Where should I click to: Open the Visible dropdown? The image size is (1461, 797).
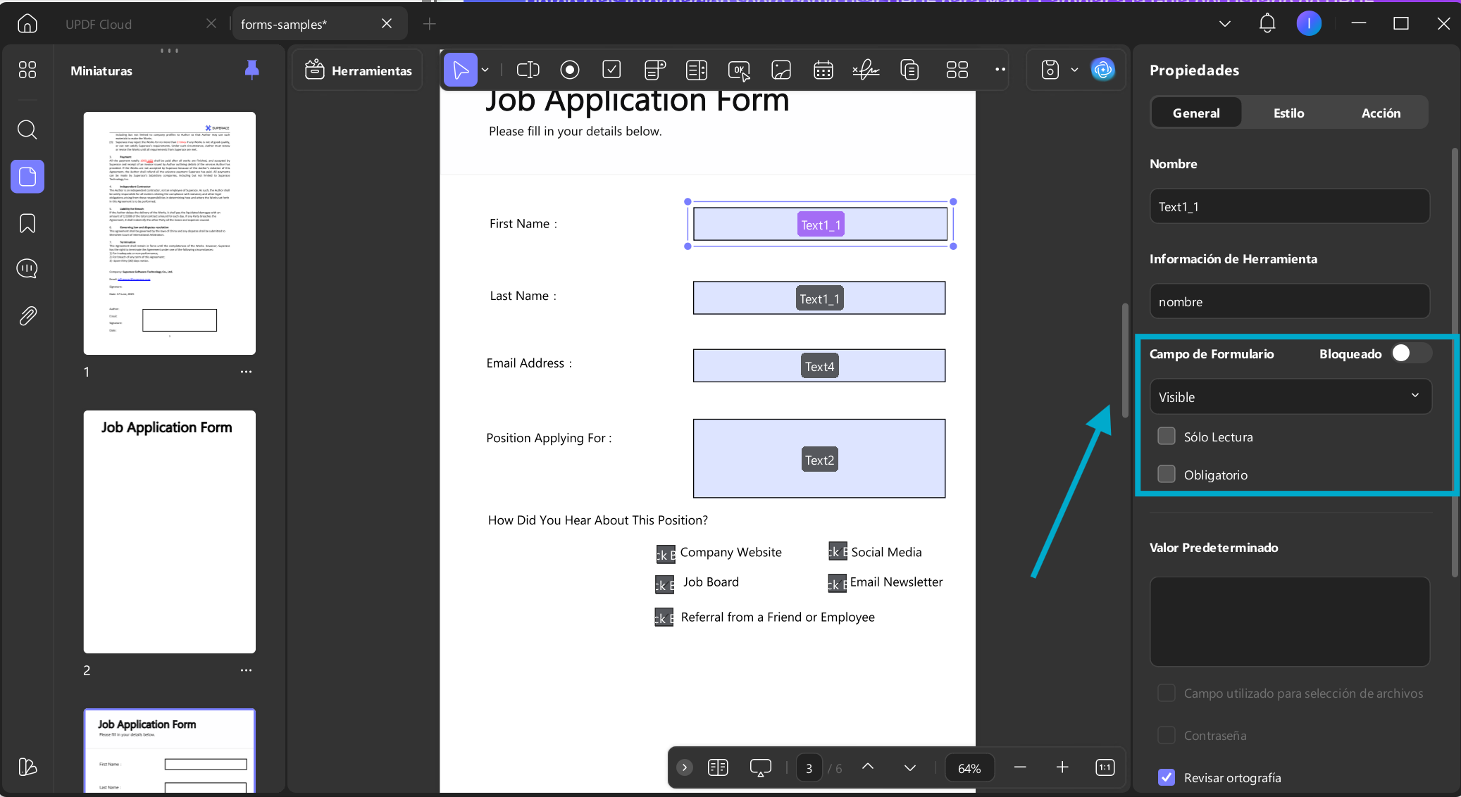coord(1290,397)
